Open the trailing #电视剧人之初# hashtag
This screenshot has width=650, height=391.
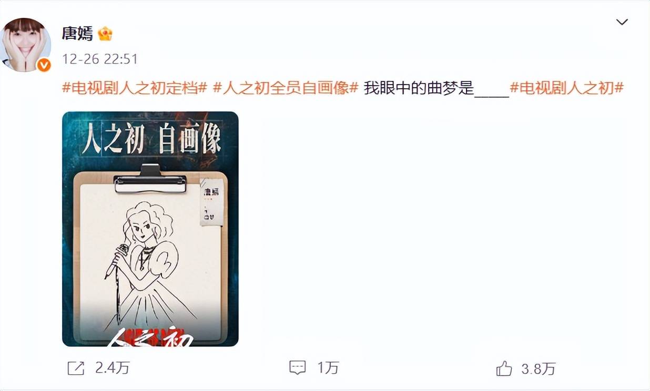click(x=567, y=88)
